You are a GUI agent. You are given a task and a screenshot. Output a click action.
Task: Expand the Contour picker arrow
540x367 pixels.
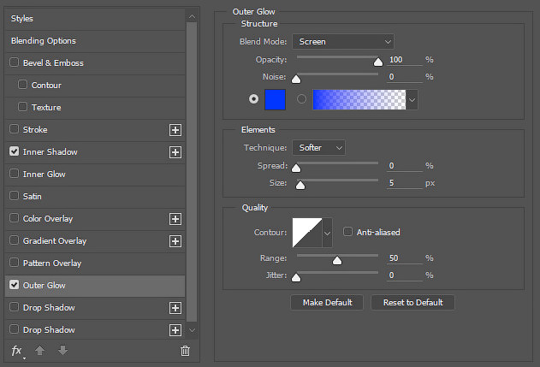point(327,233)
